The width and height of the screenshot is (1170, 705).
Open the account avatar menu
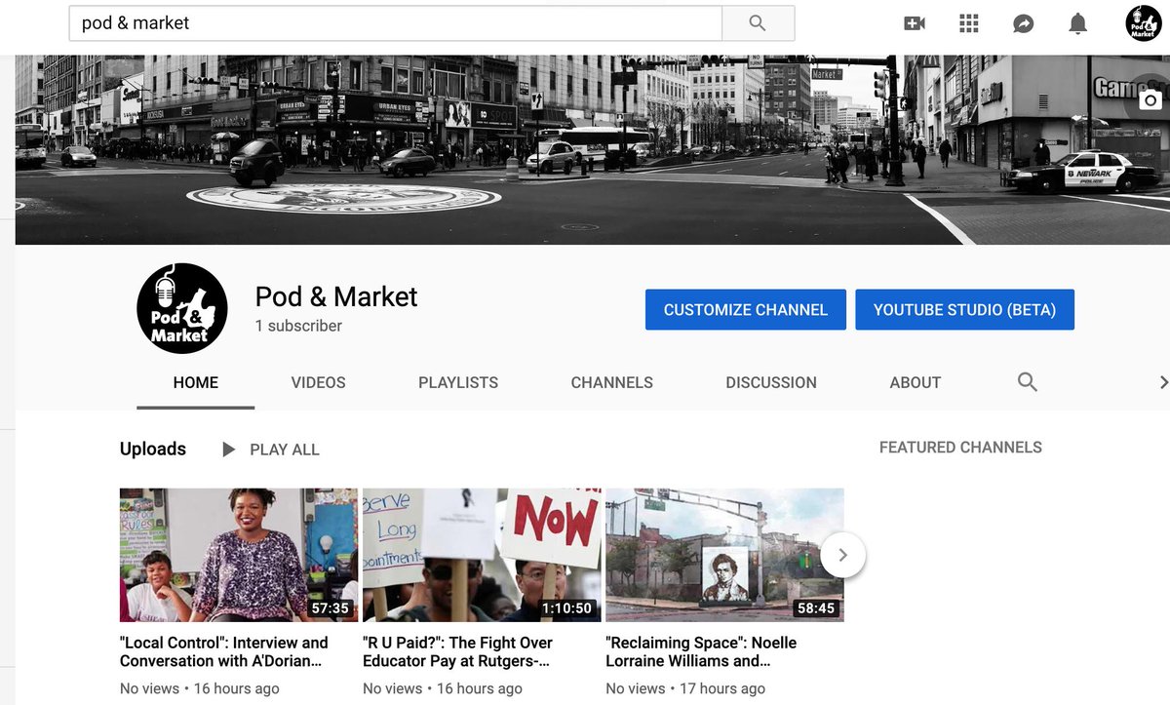[x=1143, y=23]
